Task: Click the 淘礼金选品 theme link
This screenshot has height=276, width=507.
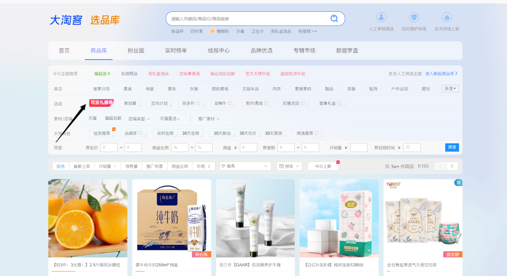Action: click(x=158, y=74)
